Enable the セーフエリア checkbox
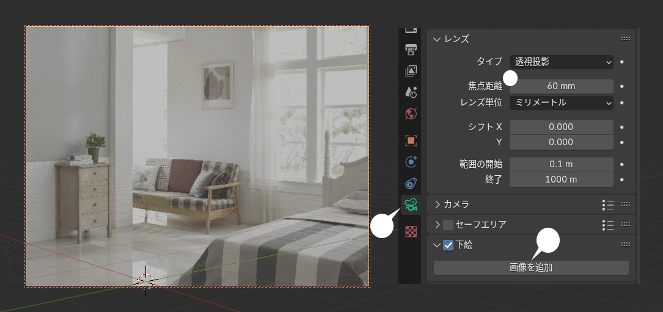The height and width of the screenshot is (312, 663). coord(448,225)
